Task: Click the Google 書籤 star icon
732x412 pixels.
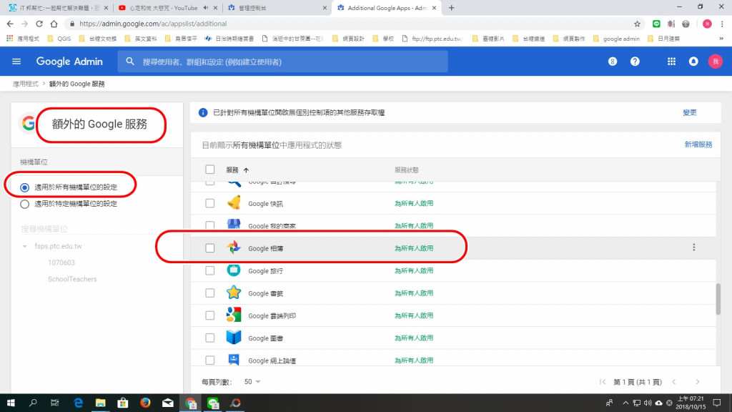Action: coord(234,293)
